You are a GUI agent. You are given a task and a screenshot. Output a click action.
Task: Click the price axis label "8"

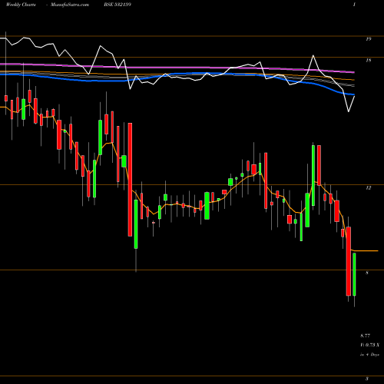point(367,273)
